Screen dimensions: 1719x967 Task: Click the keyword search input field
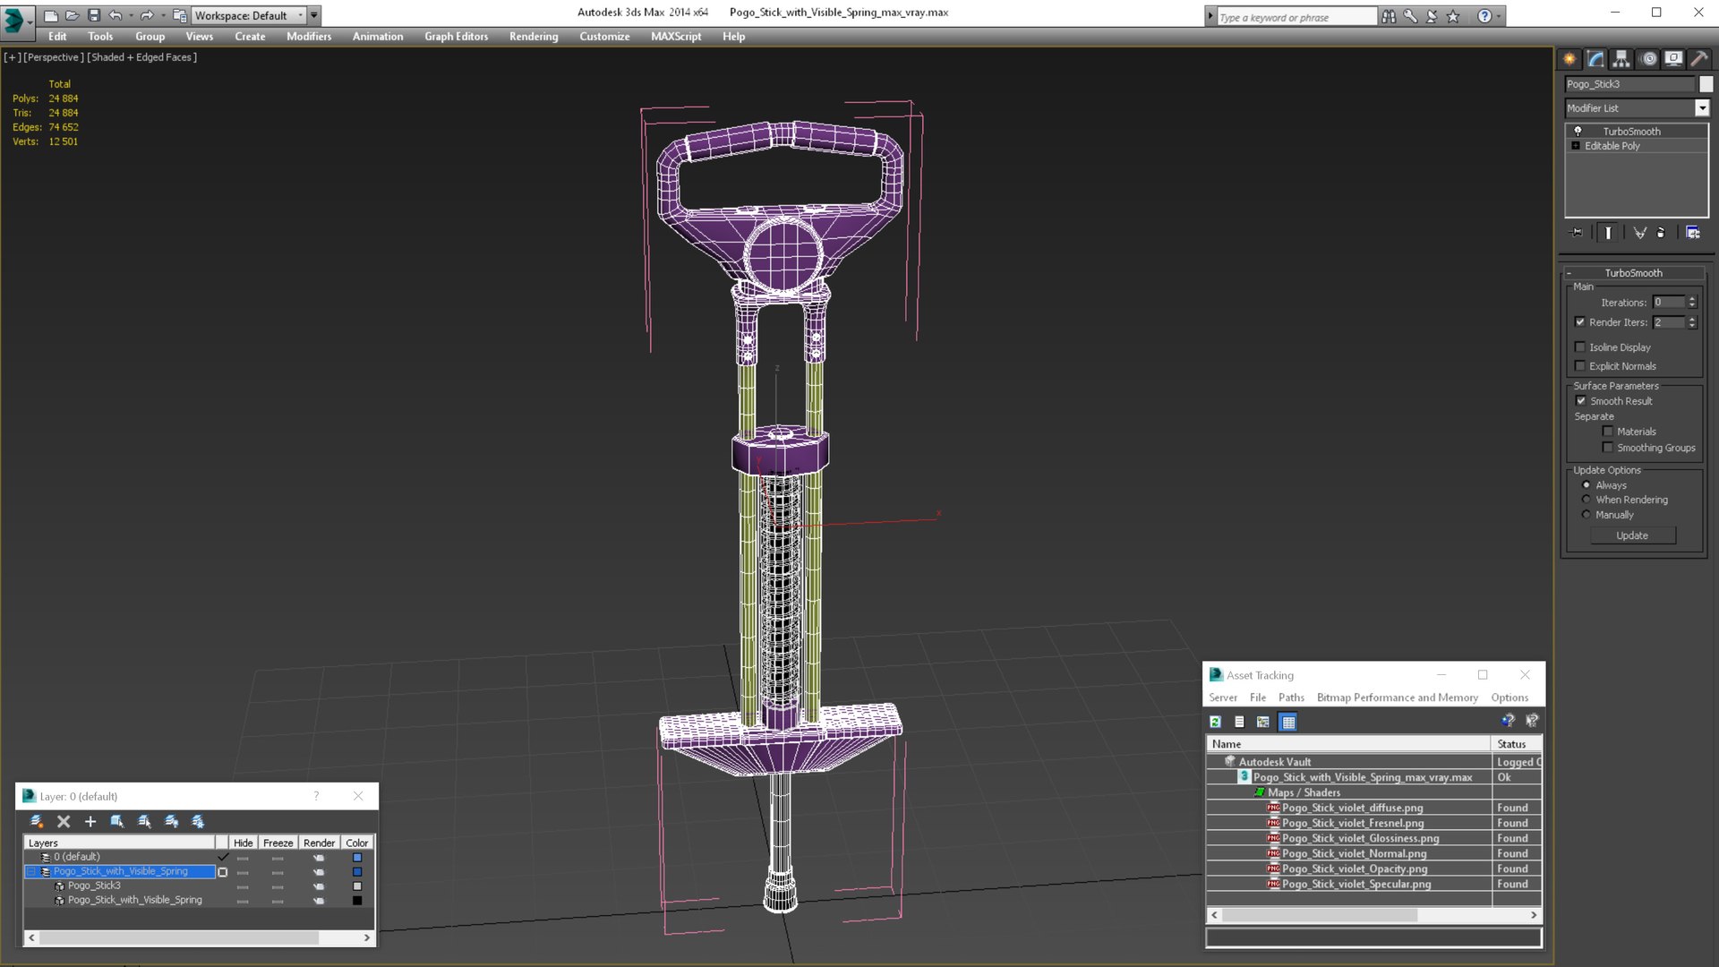click(x=1296, y=17)
